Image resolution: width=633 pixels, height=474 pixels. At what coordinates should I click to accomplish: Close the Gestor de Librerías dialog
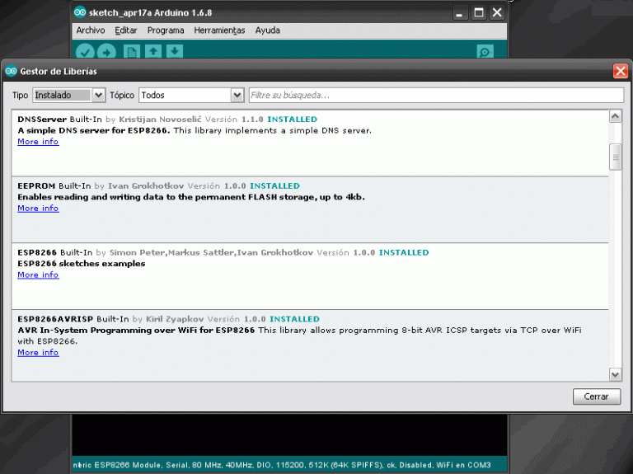[620, 71]
